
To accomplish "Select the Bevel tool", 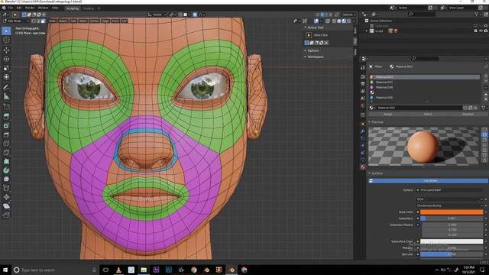I will point(6,134).
